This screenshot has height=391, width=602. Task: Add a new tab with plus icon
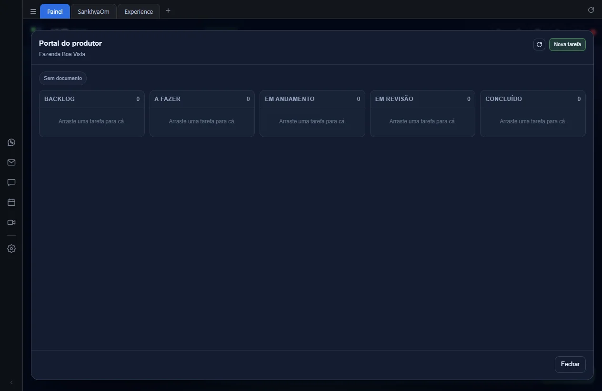[x=168, y=10]
